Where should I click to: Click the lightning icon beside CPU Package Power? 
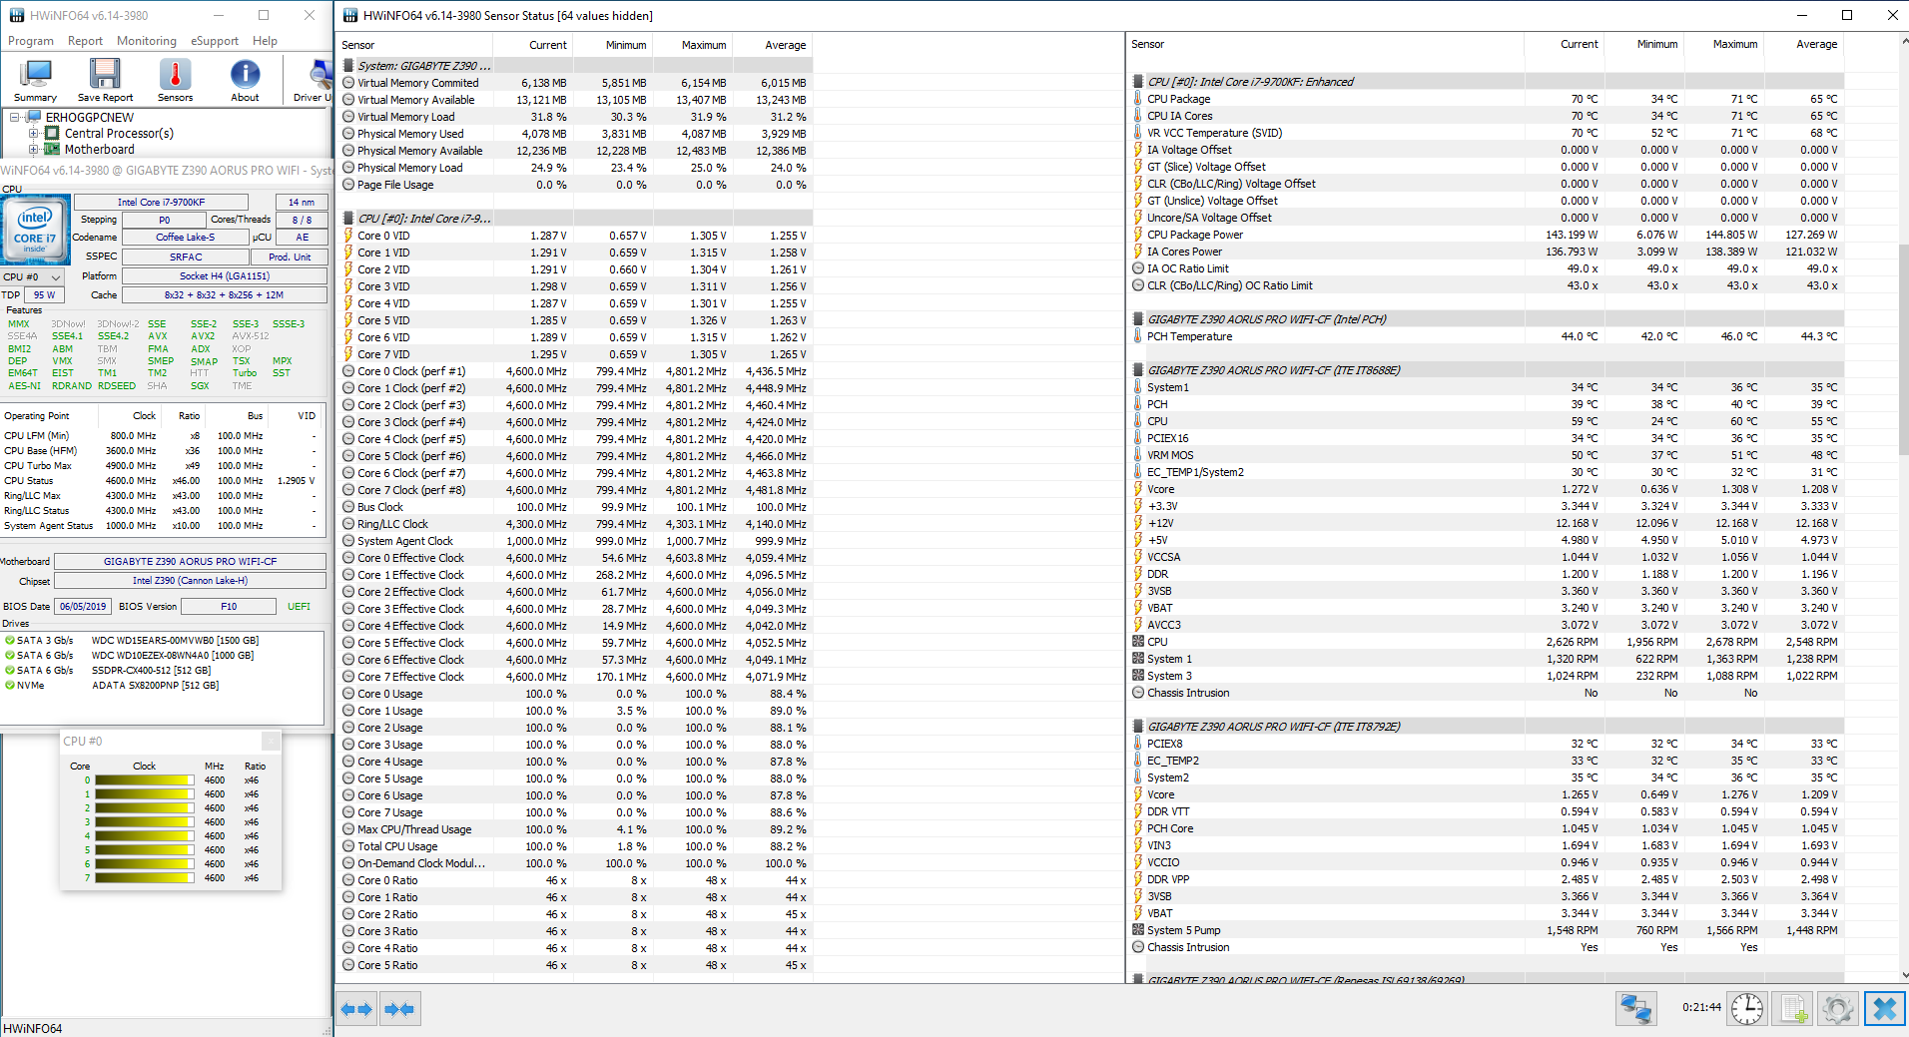1138,235
